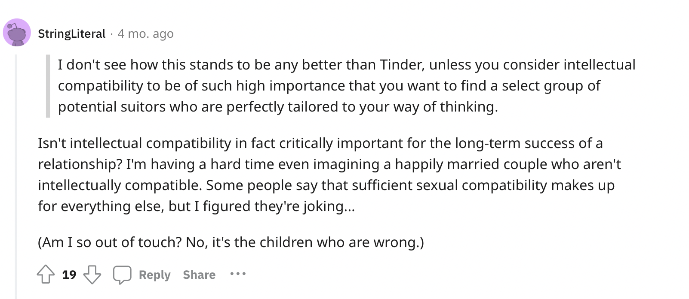Click the line 'Am I so out of touch?'
The height and width of the screenshot is (299, 689).
pyautogui.click(x=231, y=242)
